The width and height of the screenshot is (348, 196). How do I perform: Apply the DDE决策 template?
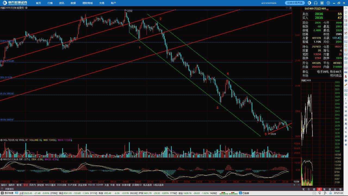click(x=62, y=185)
